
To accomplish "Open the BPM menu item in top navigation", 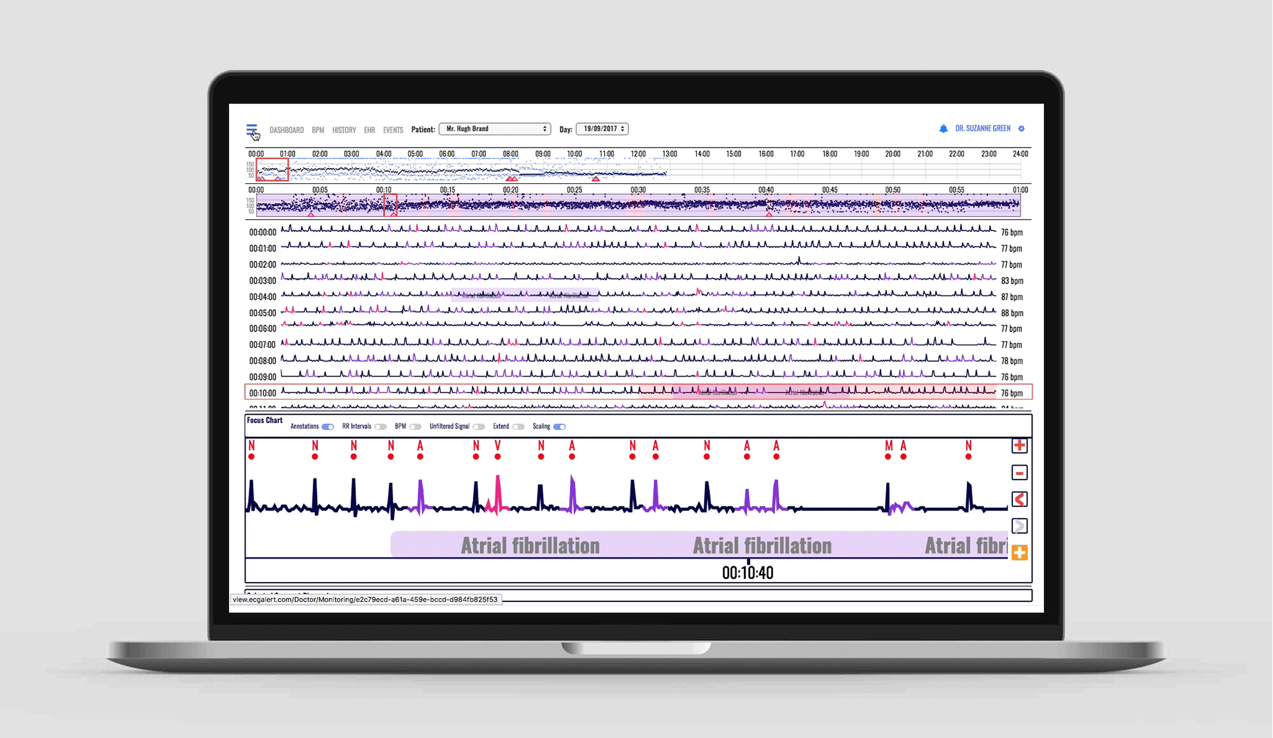I will [x=318, y=130].
